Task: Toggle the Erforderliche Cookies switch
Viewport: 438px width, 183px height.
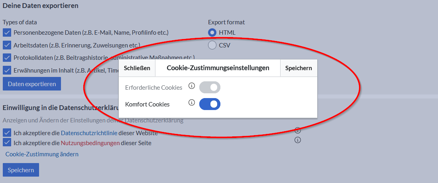Action: pos(210,87)
